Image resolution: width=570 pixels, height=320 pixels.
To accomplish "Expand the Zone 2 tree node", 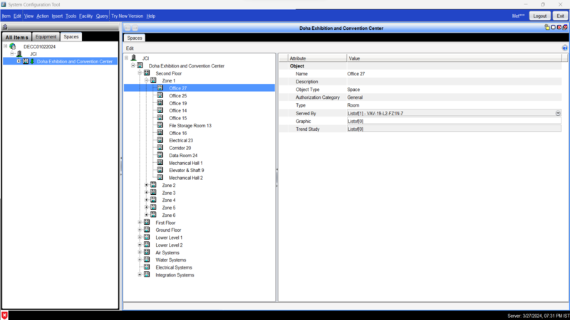I will coord(146,186).
